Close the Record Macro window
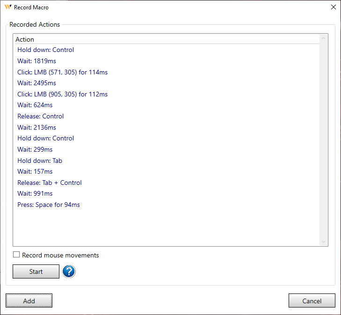The image size is (341, 315). tap(333, 7)
